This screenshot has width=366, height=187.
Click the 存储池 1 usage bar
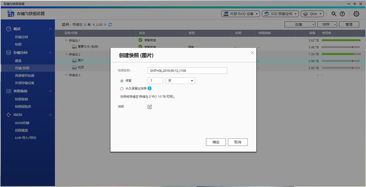(341, 40)
